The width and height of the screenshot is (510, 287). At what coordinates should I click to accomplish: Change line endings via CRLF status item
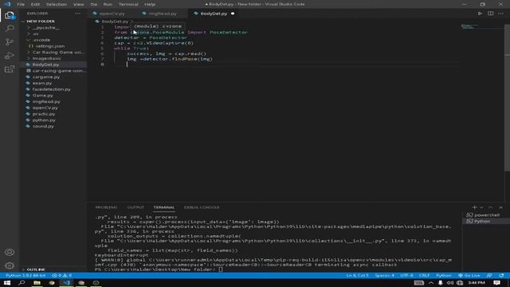(x=424, y=275)
